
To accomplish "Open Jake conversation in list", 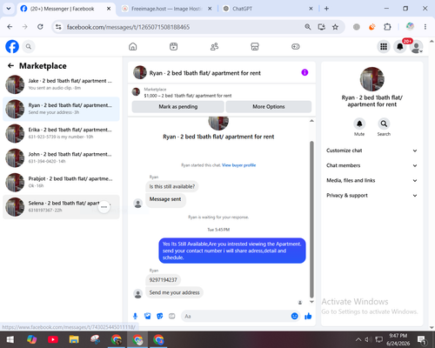I will [61, 84].
